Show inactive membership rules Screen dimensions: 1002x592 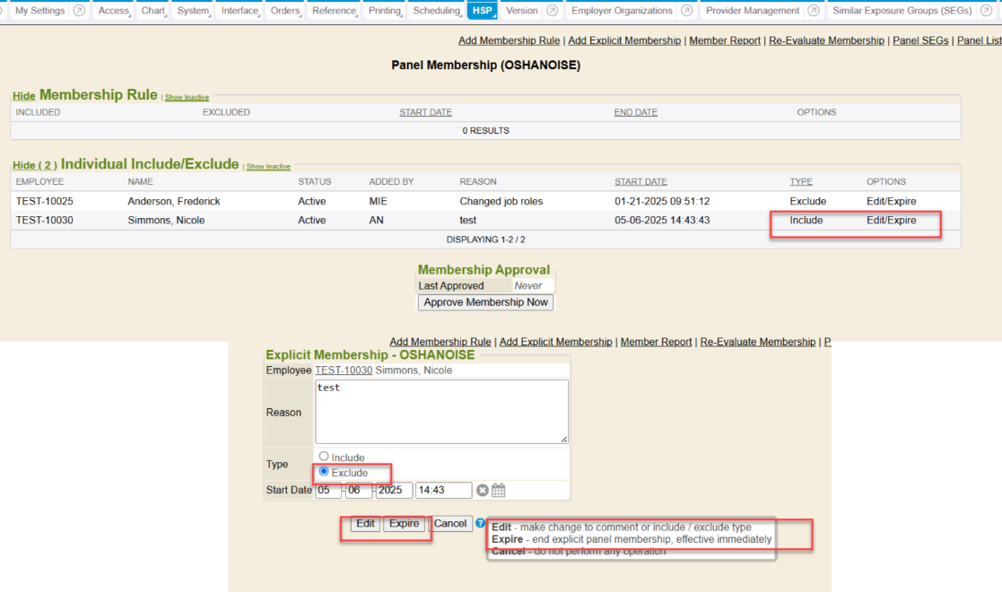coord(187,97)
